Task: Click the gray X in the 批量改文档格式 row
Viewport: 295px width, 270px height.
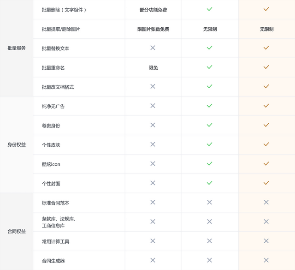Action: pos(153,86)
